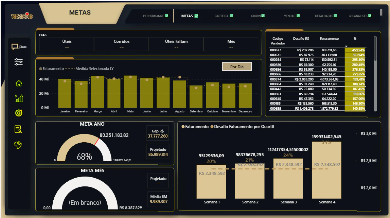Click the R$ 1.409.278 cell
Image resolution: width=390 pixels, height=218 pixels.
pyautogui.click(x=304, y=108)
